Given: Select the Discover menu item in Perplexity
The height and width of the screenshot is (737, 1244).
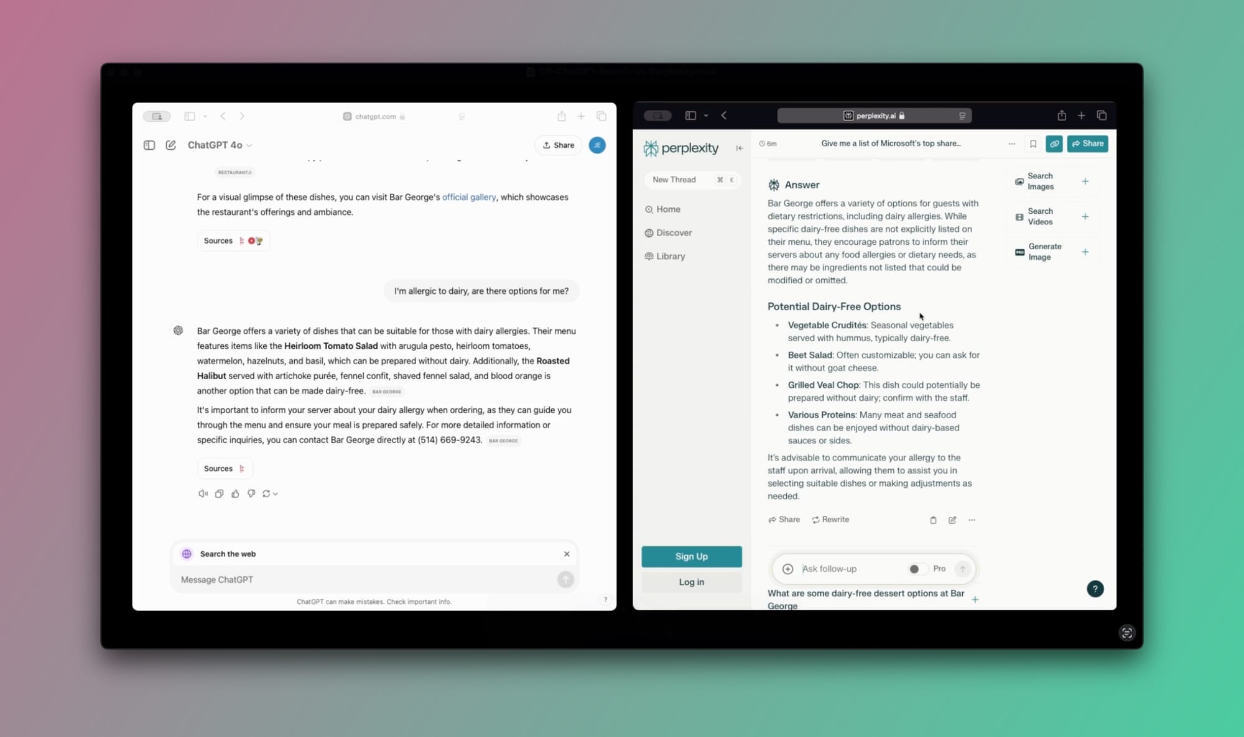Looking at the screenshot, I should (674, 232).
